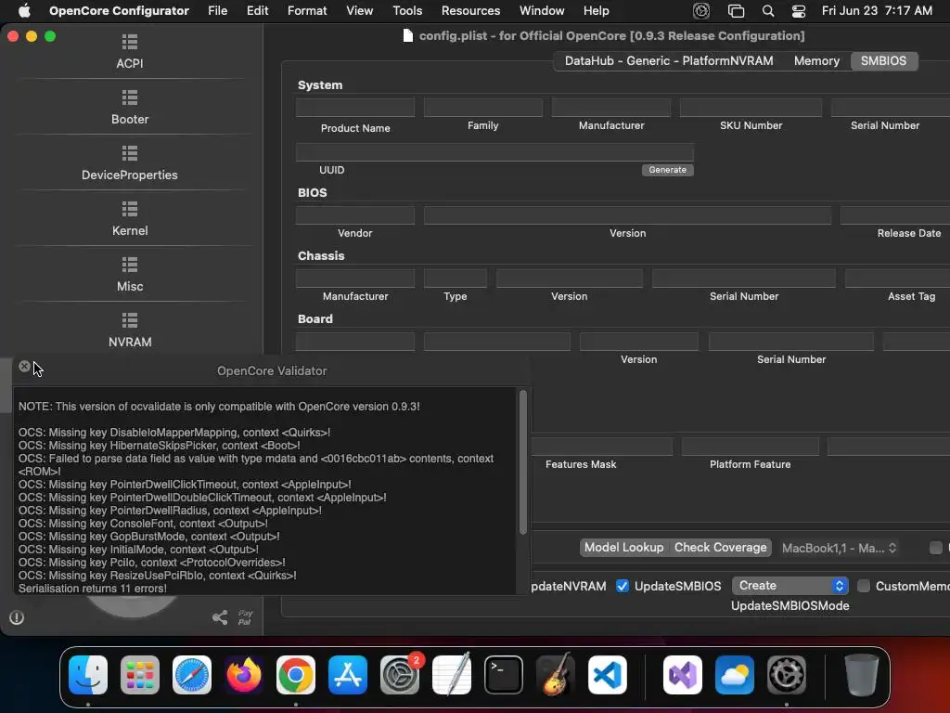Viewport: 950px width, 713px height.
Task: Launch Firefox from the Dock
Action: [244, 674]
